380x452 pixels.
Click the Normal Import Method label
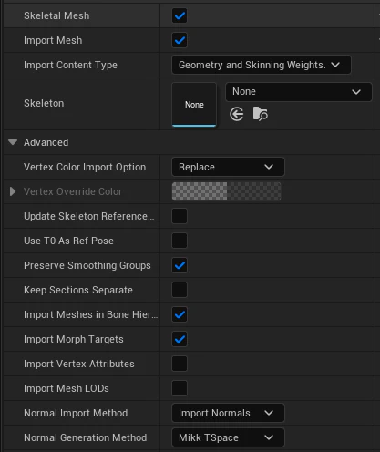tap(76, 413)
